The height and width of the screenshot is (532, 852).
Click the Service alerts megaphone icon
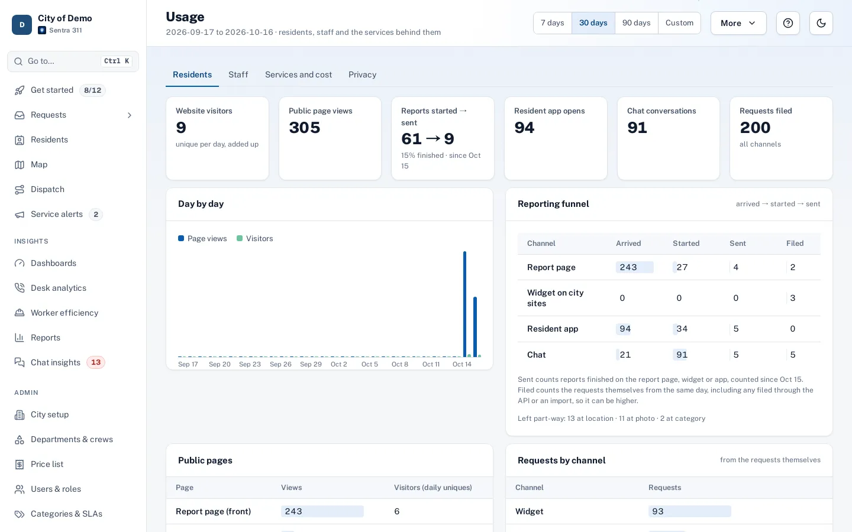(x=20, y=215)
